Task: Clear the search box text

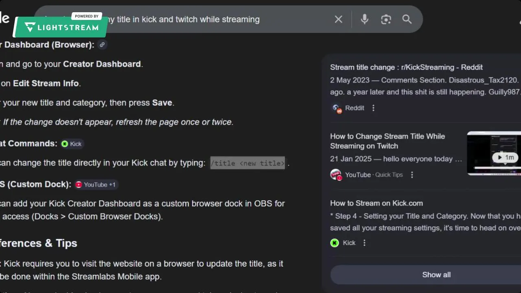Action: pyautogui.click(x=338, y=19)
